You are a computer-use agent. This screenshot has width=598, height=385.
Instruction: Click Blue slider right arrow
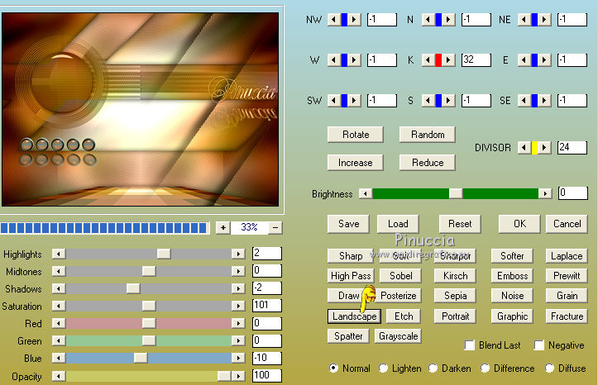point(238,358)
